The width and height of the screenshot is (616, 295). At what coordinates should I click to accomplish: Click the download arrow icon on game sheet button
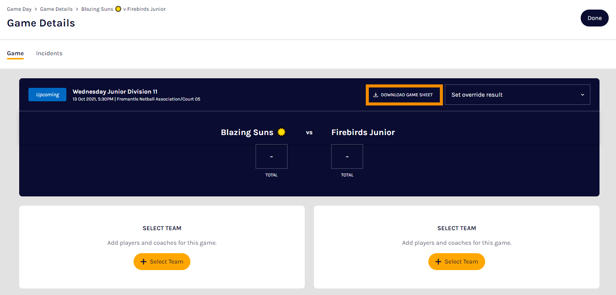click(376, 95)
